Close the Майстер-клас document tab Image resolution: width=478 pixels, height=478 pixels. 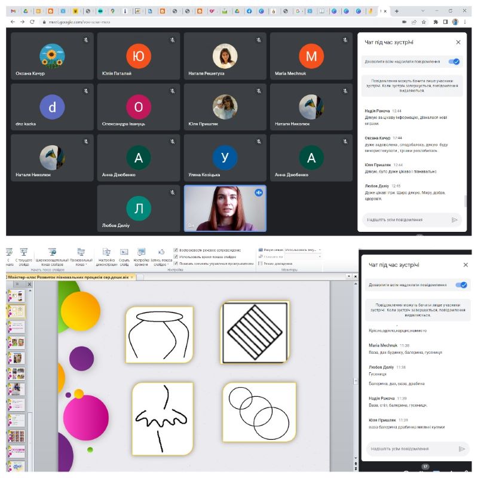pos(132,277)
